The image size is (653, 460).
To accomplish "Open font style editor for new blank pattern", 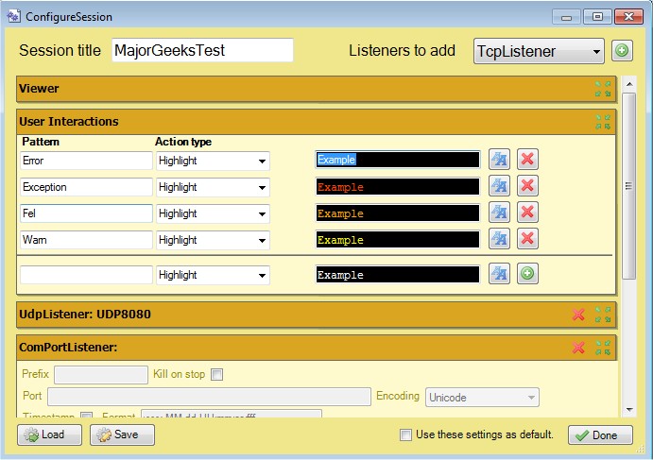I will click(499, 274).
